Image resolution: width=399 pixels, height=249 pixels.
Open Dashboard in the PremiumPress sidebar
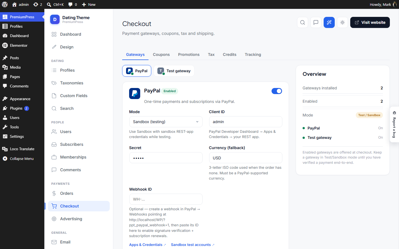pos(79,34)
